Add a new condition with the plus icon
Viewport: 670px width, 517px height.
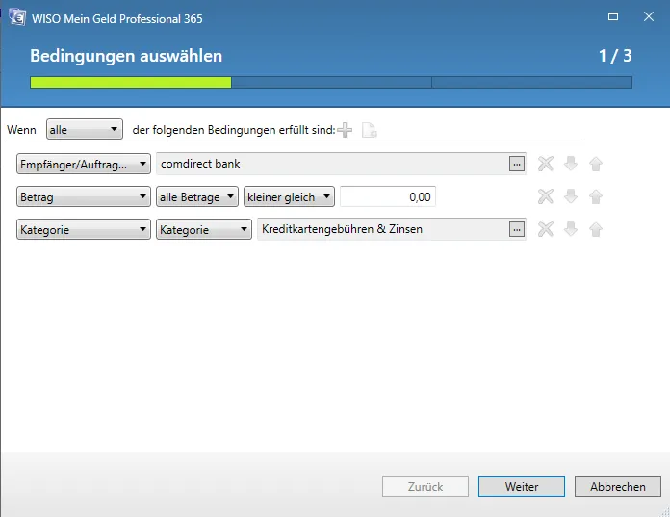click(x=345, y=130)
